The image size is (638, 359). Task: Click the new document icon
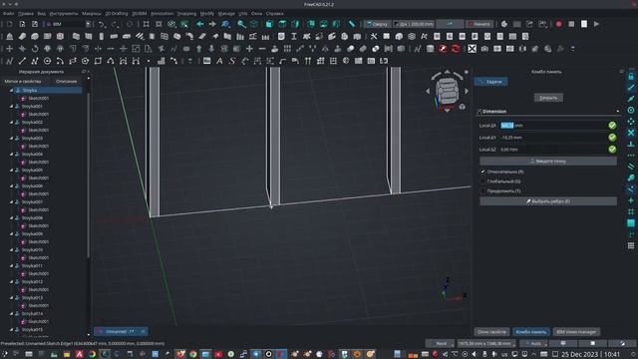pos(9,24)
